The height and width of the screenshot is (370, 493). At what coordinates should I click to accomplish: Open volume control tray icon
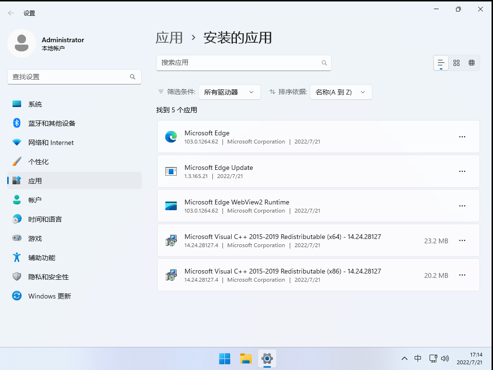pyautogui.click(x=444, y=358)
